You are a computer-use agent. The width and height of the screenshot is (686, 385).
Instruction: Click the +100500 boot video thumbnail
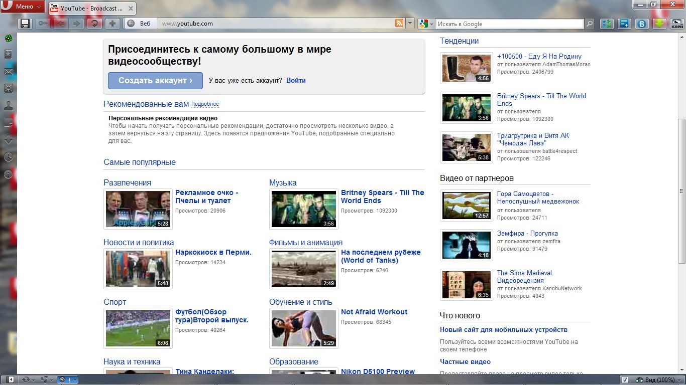click(467, 68)
